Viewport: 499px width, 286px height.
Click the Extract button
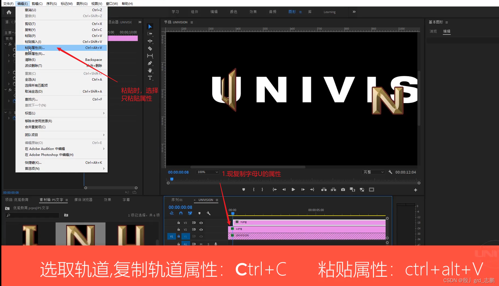(x=334, y=190)
